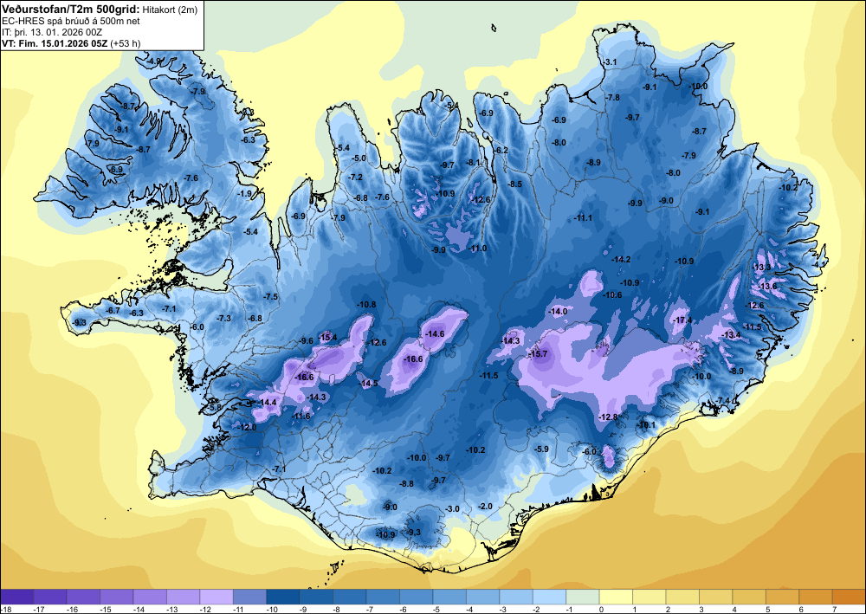866x614 pixels.
Task: Click the '-10.8' temperature value
Action: 366,305
